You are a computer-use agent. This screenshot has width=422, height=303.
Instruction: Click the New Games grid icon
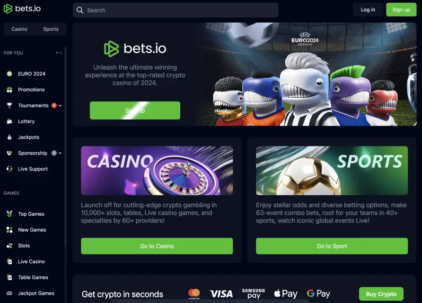click(x=10, y=229)
